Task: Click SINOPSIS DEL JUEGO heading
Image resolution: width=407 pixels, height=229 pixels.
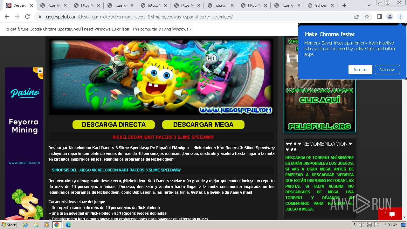Action: (x=116, y=170)
